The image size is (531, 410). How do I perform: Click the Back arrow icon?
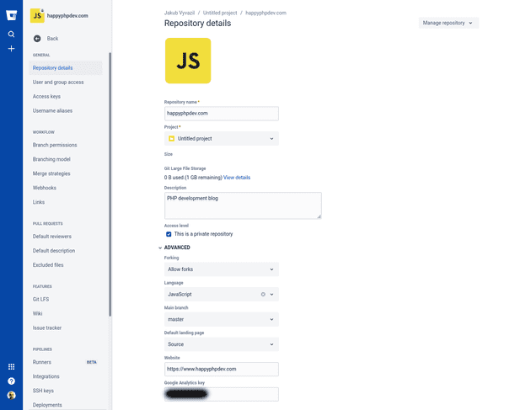click(37, 39)
